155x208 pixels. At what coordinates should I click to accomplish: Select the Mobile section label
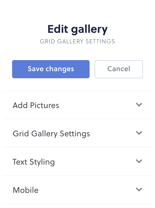point(25,190)
